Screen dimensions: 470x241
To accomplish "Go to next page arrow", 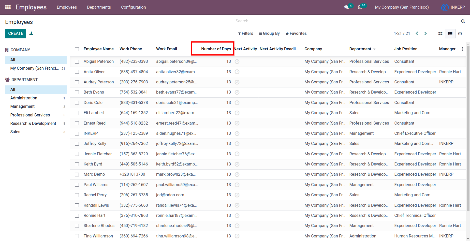I will click(425, 34).
